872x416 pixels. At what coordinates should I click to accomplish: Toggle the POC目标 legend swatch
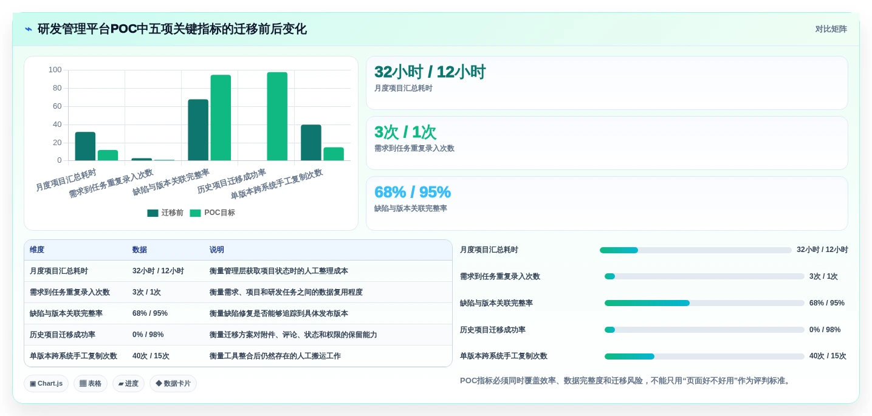(x=195, y=213)
